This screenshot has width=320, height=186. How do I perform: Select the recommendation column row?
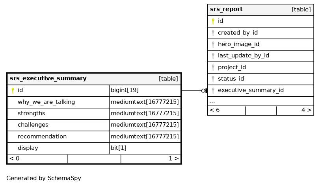coord(42,136)
